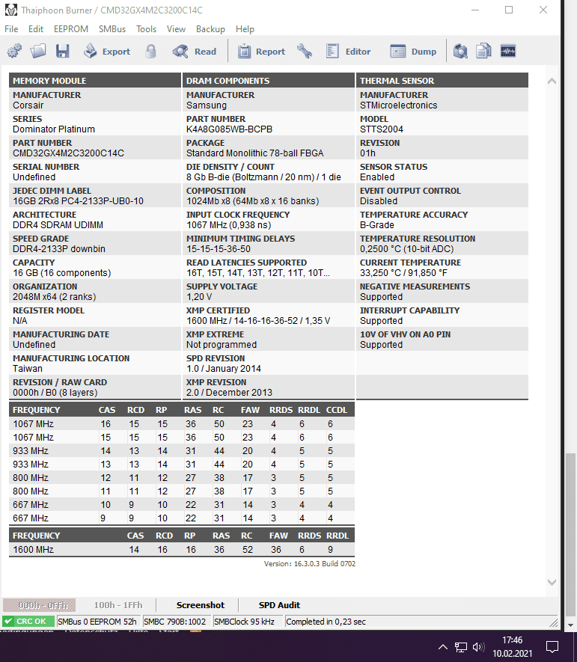The width and height of the screenshot is (577, 662).
Task: Click the Completed in 0,23 sec status
Action: pos(326,622)
